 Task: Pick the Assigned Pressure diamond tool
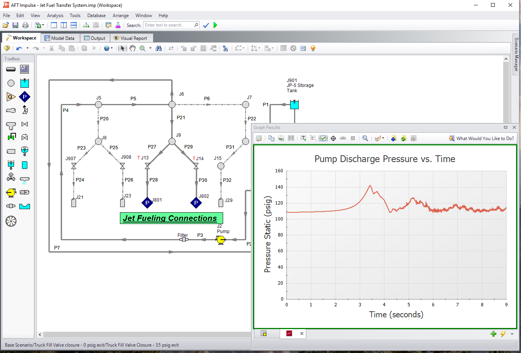coord(25,97)
